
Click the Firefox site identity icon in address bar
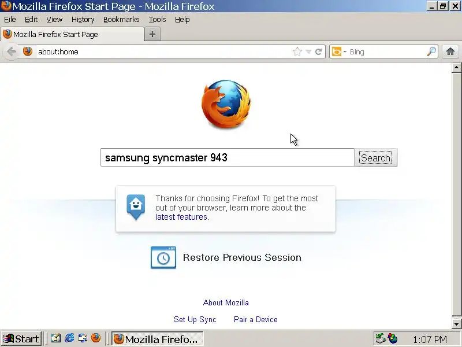click(28, 51)
